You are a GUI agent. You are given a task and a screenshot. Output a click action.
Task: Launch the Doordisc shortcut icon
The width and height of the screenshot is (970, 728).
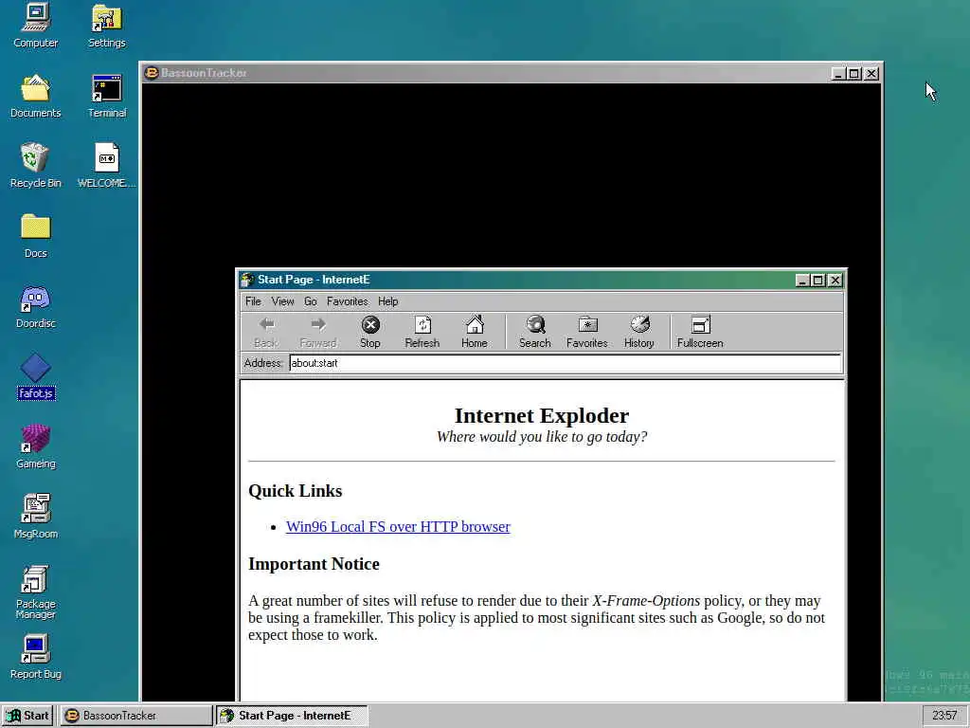(35, 306)
